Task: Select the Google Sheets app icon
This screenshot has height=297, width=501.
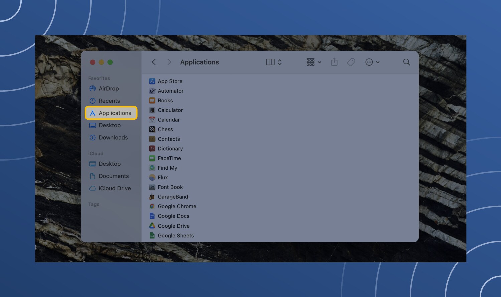Action: pyautogui.click(x=152, y=236)
